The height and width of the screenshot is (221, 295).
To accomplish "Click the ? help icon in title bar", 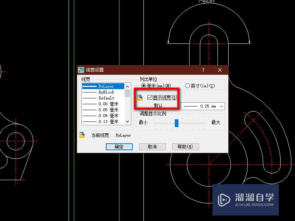I will [203, 70].
